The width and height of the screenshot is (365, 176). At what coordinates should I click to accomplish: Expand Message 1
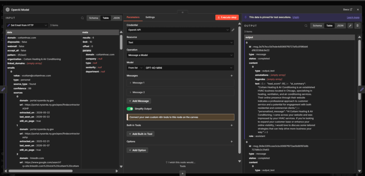tap(180, 83)
